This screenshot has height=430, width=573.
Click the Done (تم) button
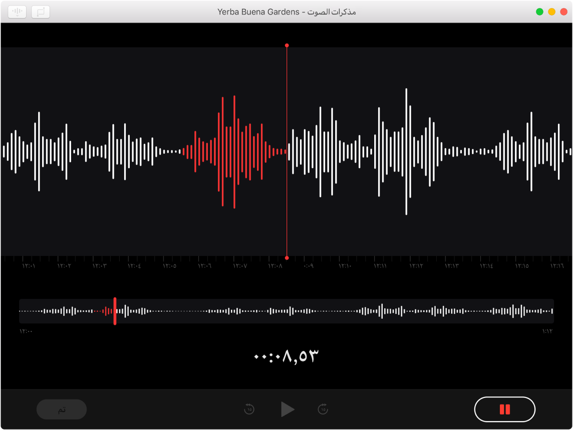62,409
